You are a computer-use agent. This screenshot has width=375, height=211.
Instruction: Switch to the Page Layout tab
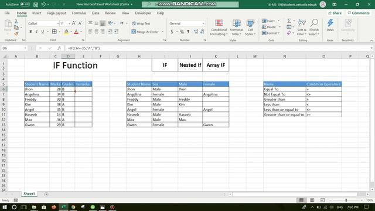pyautogui.click(x=56, y=13)
